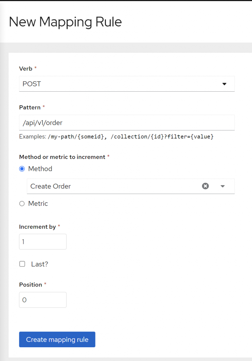Select the Metric radio button
252x361 pixels.
tap(22, 203)
